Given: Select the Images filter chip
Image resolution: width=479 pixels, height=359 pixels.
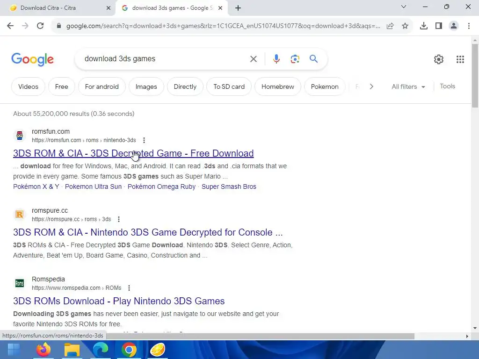Looking at the screenshot, I should (x=146, y=86).
